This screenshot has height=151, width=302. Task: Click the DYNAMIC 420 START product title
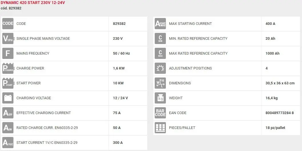coord(33,3)
